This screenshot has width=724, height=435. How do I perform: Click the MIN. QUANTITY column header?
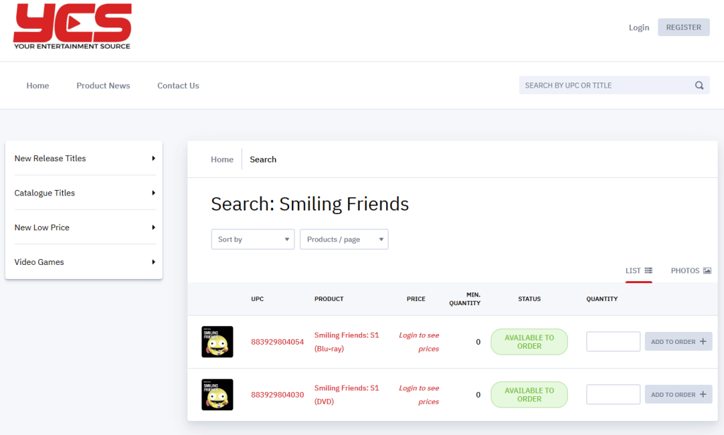tap(465, 299)
